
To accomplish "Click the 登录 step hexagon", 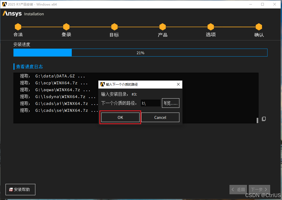I will (66, 27).
